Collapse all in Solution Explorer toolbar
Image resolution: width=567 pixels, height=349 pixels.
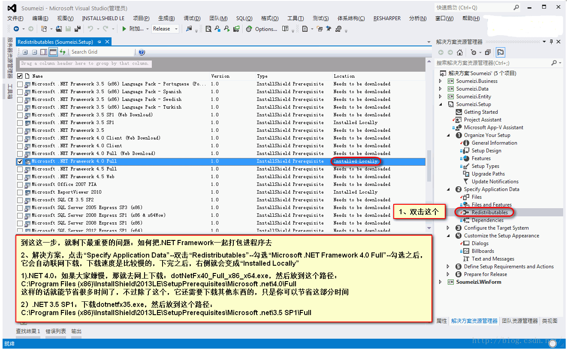[x=487, y=52]
